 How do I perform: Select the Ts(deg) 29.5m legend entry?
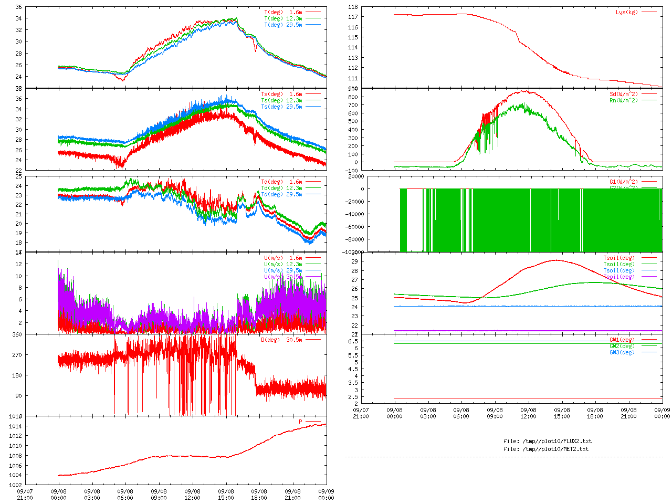[281, 107]
